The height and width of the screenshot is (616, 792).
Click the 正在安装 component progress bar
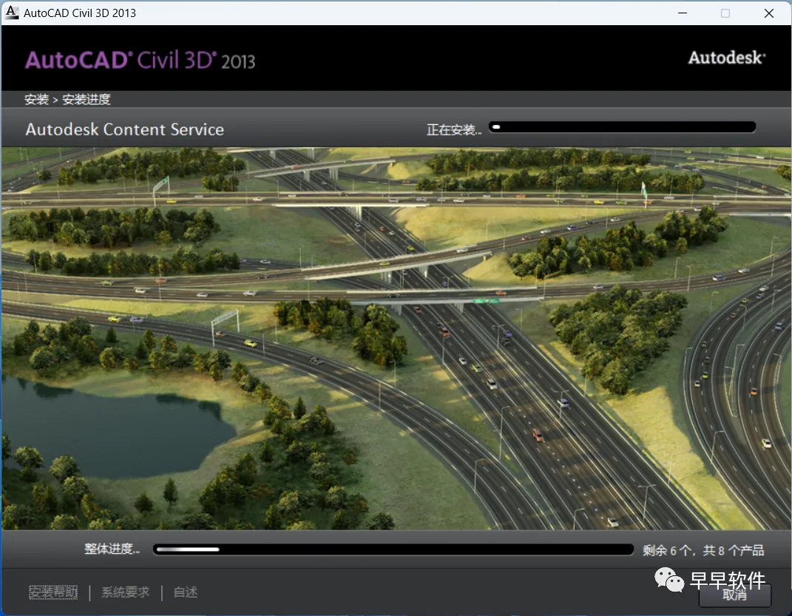[x=623, y=126]
